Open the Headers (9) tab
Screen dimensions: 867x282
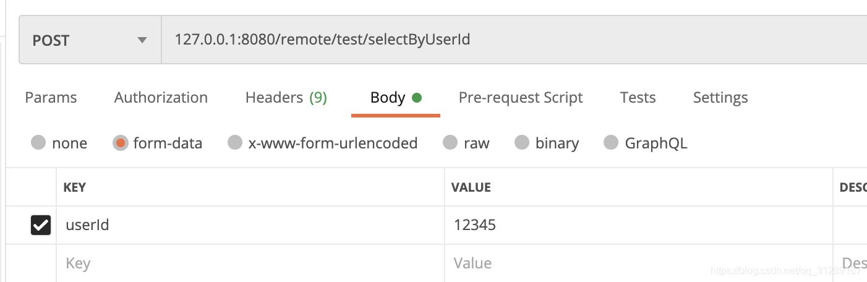tap(286, 98)
